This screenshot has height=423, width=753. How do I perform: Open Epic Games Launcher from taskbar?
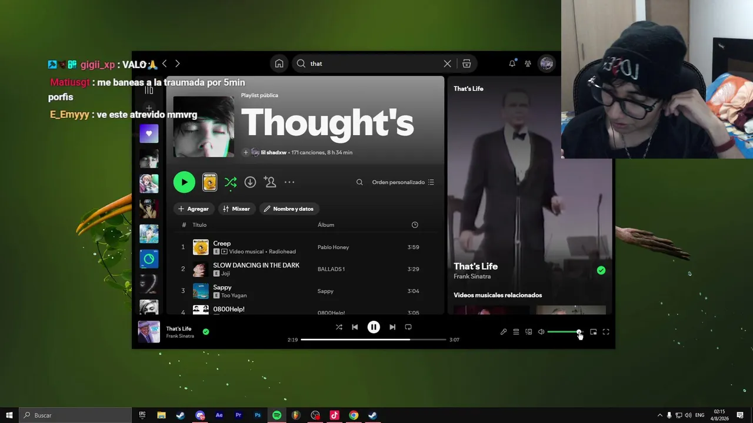[142, 415]
